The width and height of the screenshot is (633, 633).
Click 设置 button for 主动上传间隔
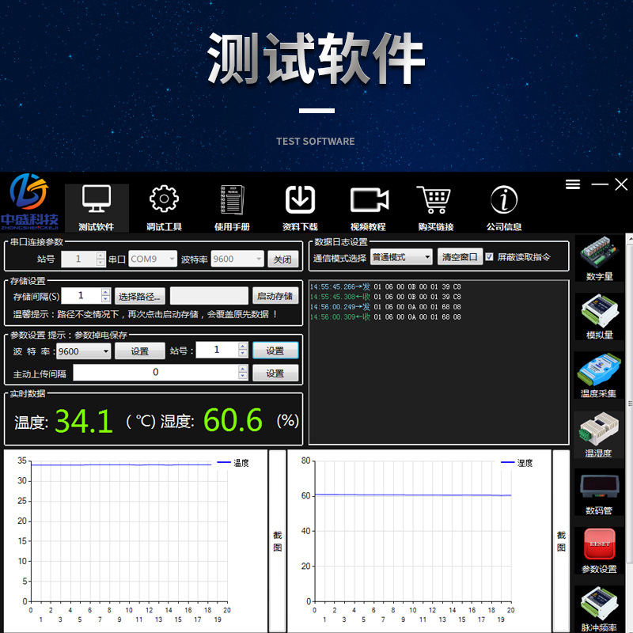pyautogui.click(x=275, y=373)
